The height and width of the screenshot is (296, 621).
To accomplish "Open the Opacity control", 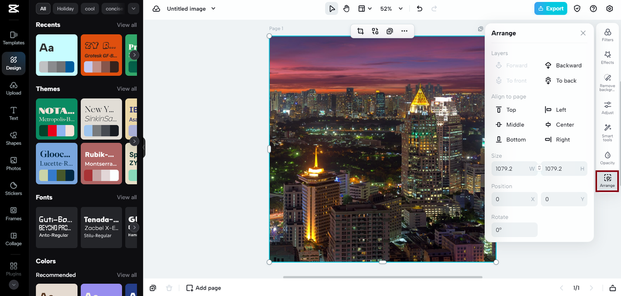I will tap(607, 157).
